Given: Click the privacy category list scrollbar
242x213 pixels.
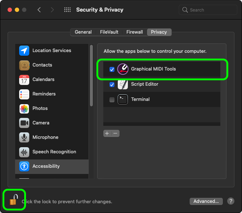Looking at the screenshot, I should (x=91, y=76).
